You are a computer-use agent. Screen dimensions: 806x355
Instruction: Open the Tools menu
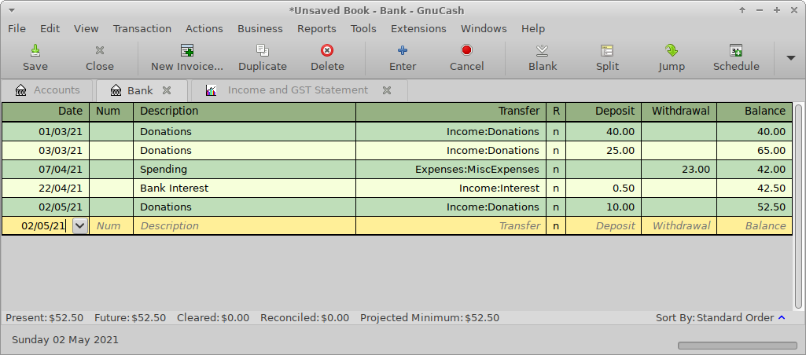click(x=363, y=29)
